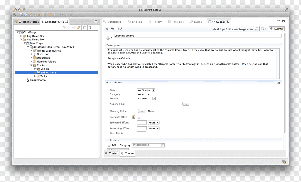Click the Assigned To text field
Viewport: 301px width, 182px height.
point(159,104)
